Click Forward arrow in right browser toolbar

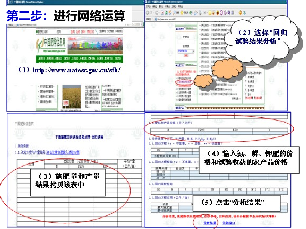point(157,13)
